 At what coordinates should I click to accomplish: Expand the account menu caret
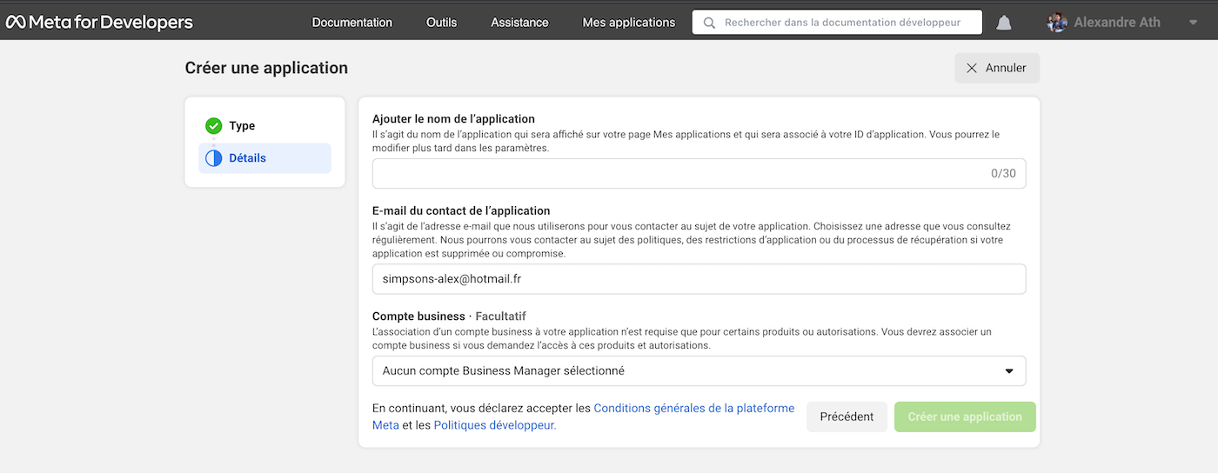1193,23
